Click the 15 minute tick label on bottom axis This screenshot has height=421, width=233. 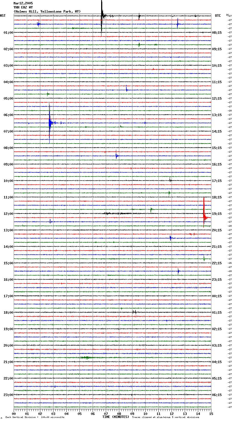(211, 414)
